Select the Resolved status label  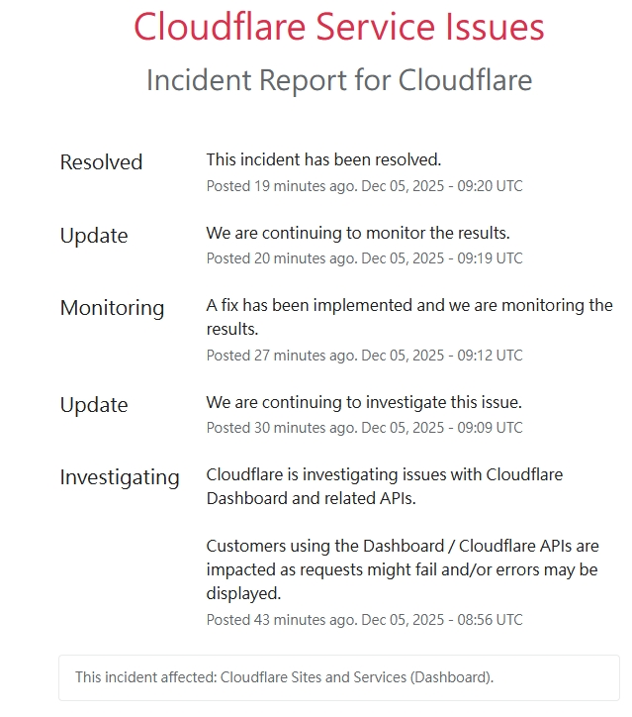coord(101,162)
